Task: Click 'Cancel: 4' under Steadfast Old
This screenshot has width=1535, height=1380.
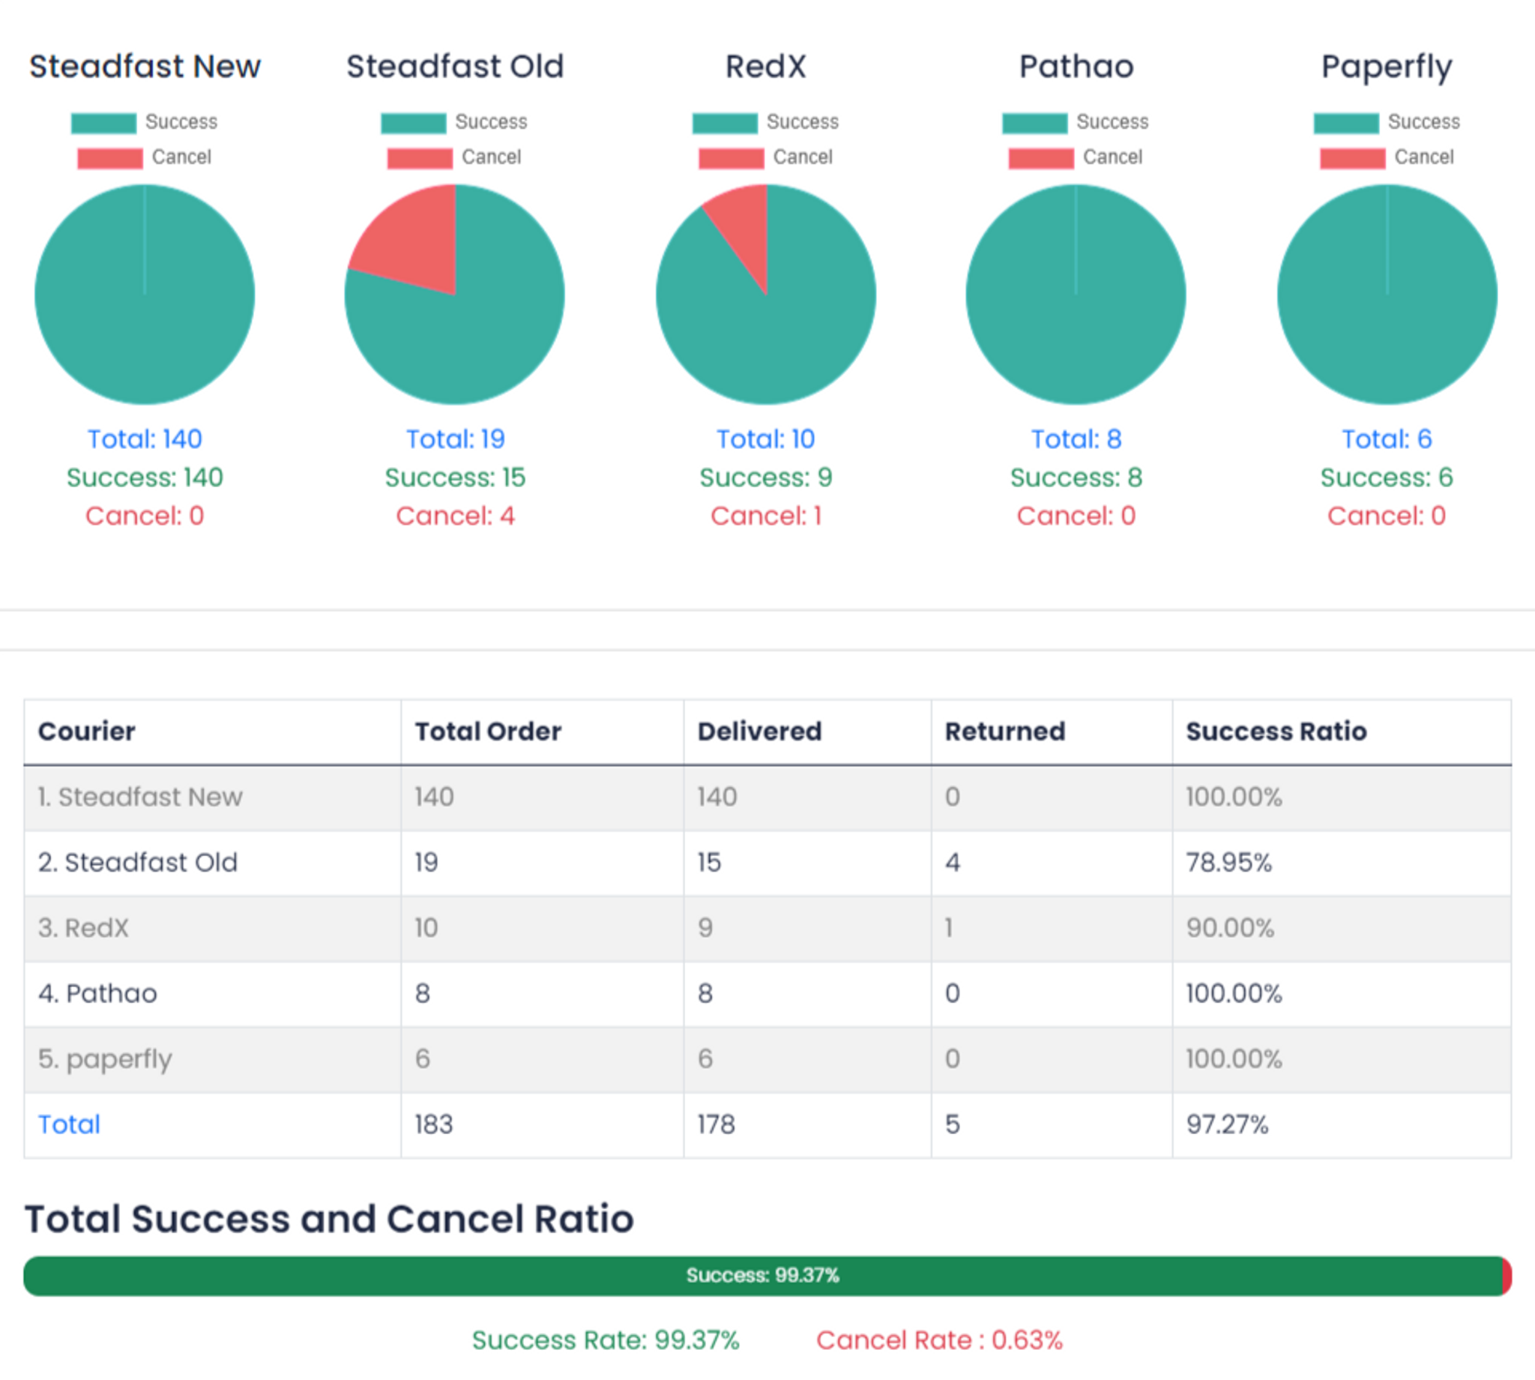Action: pos(455,516)
